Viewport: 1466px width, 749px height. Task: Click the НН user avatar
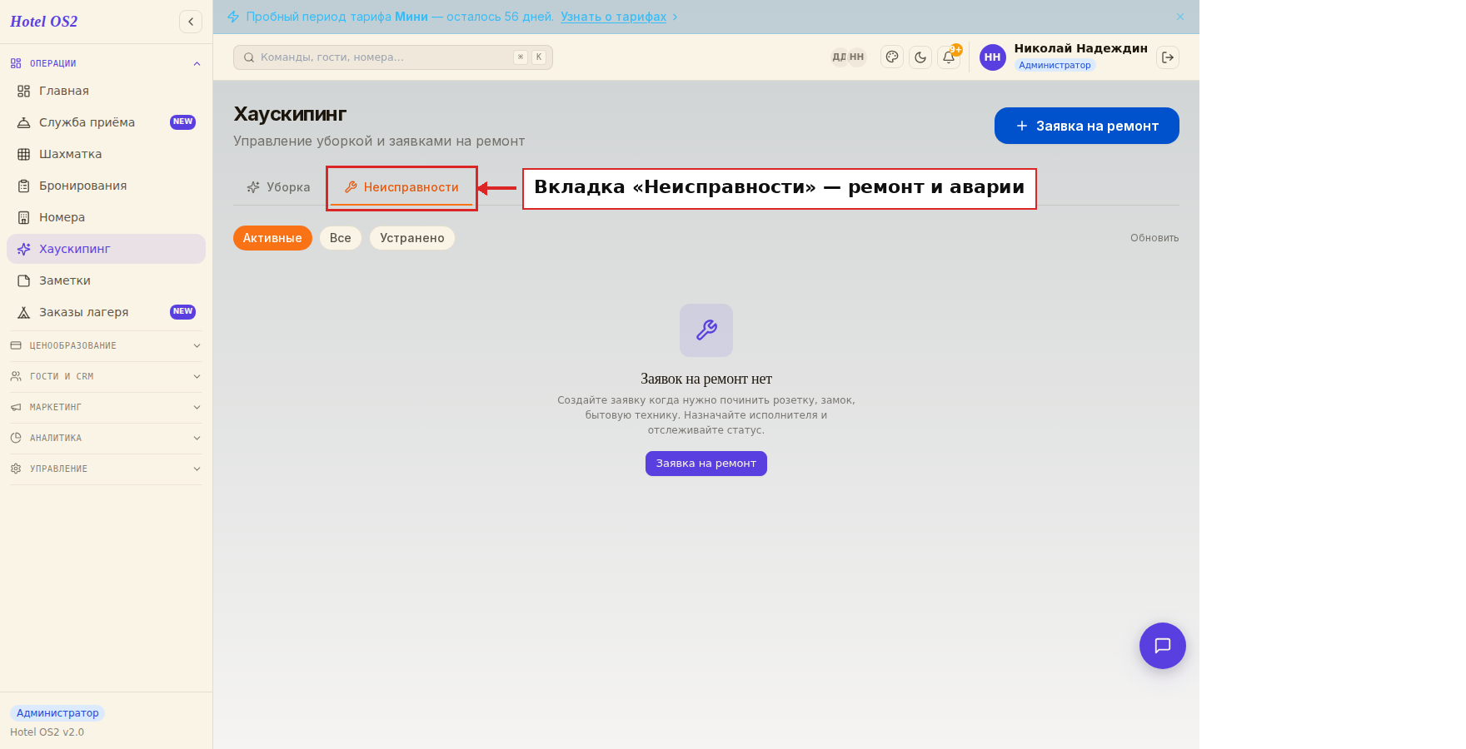coord(993,57)
